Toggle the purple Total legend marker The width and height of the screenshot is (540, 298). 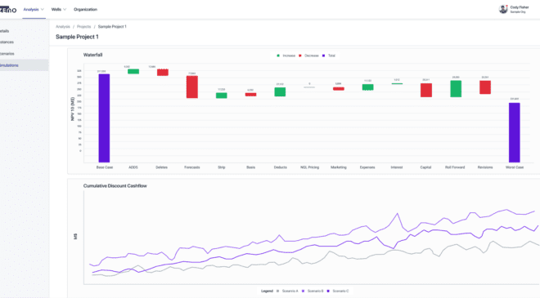pos(323,56)
